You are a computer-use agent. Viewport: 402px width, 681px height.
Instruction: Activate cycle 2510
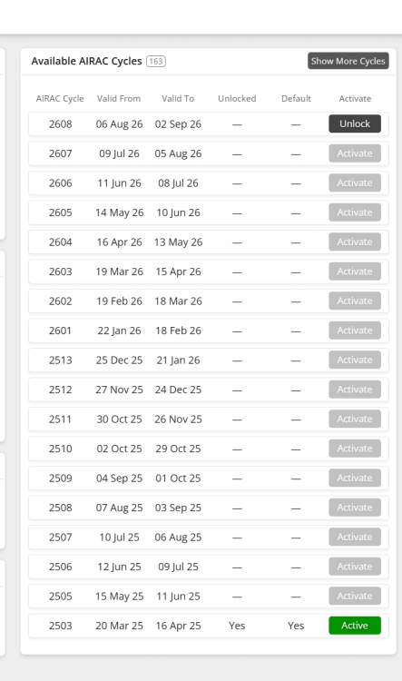click(355, 449)
